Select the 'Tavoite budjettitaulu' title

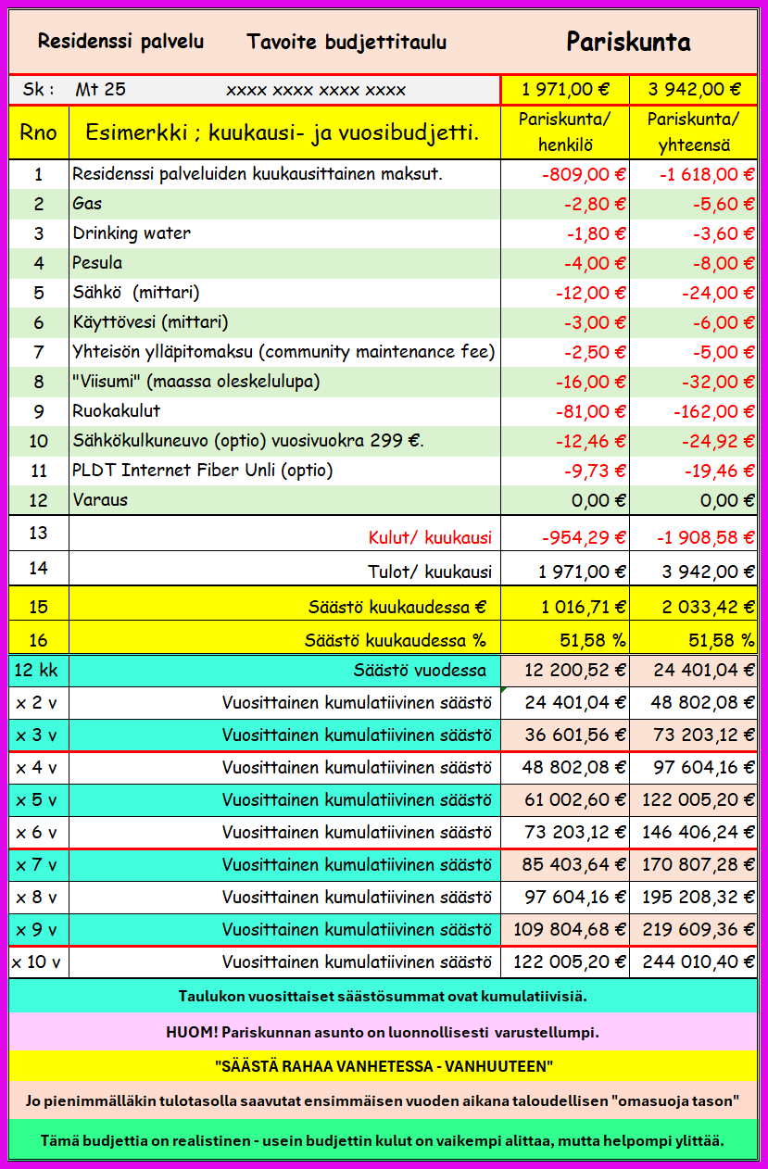346,42
